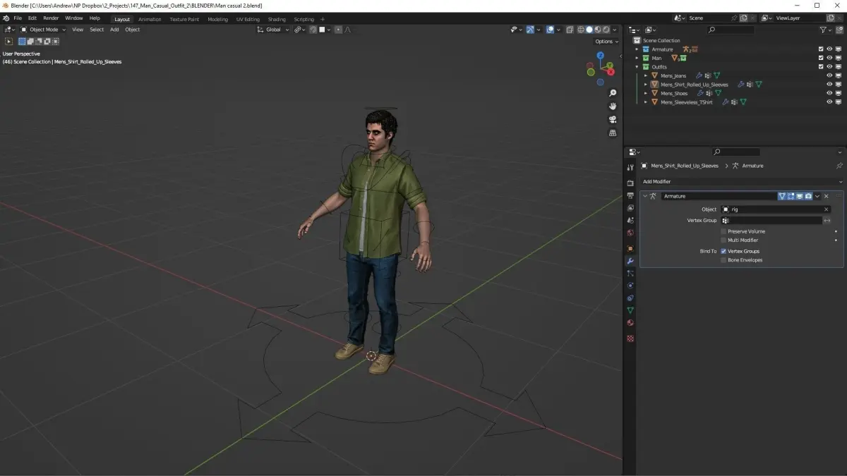Open the World properties tab

630,233
